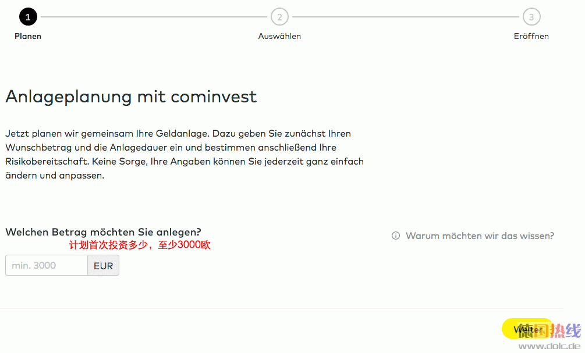Open 'Warum möchten wir das wissen?' link

pyautogui.click(x=480, y=236)
